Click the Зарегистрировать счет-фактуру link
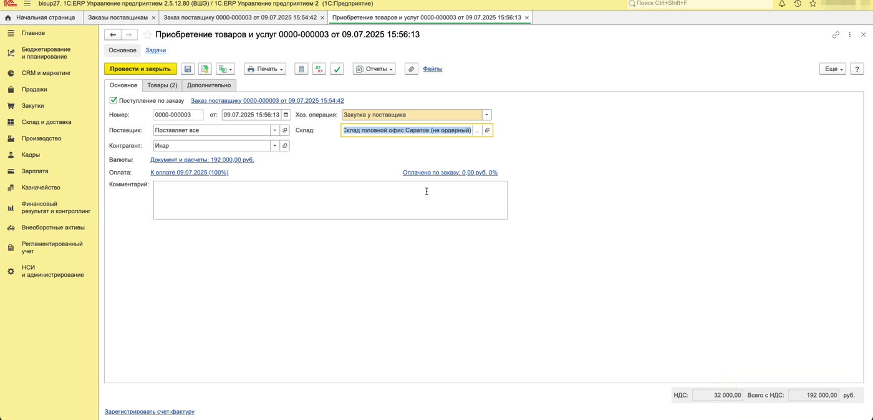The width and height of the screenshot is (873, 420). coord(150,411)
